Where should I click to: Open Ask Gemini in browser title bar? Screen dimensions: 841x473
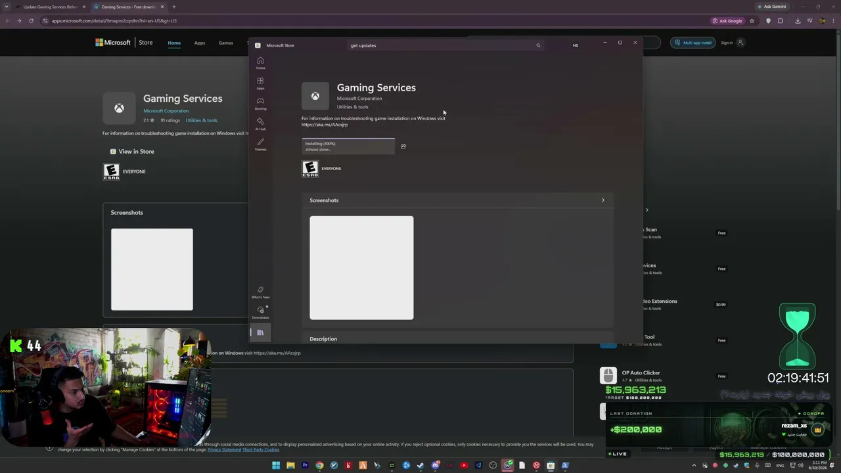coord(771,7)
